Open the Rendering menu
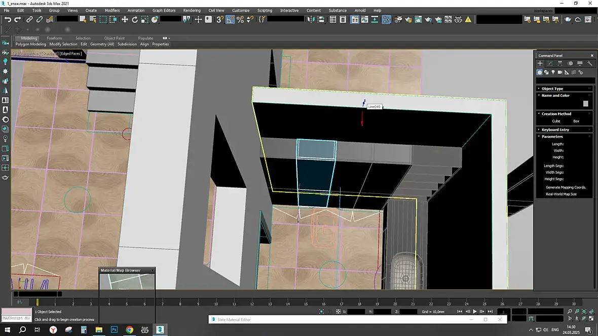 click(192, 10)
